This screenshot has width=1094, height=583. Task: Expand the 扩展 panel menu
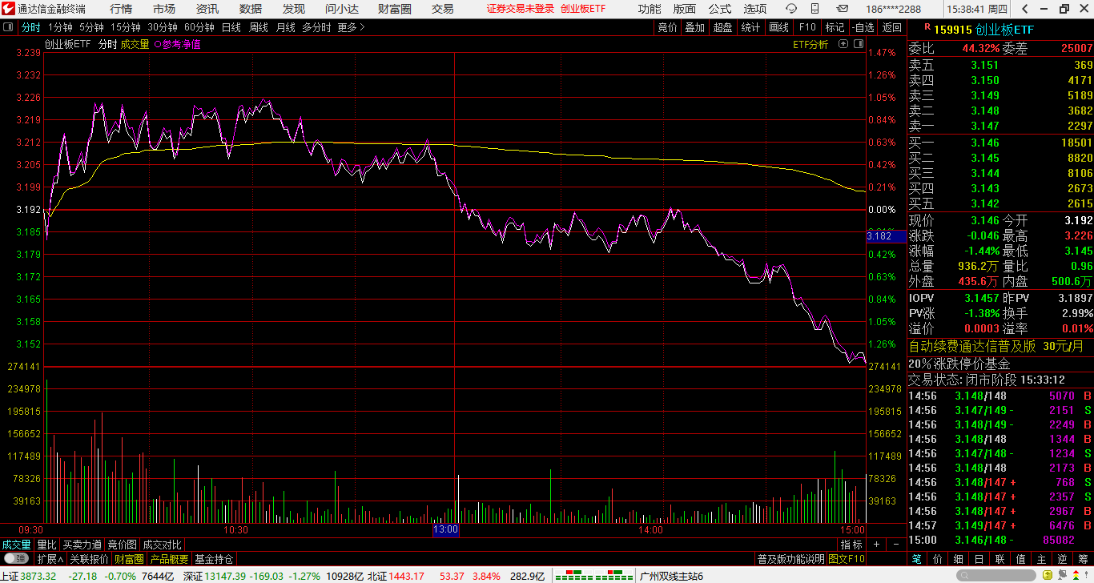pos(50,559)
